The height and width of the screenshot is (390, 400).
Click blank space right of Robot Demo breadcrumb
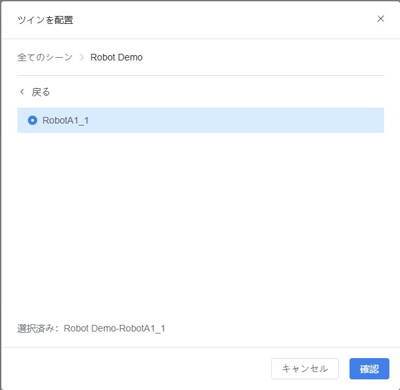(x=266, y=57)
